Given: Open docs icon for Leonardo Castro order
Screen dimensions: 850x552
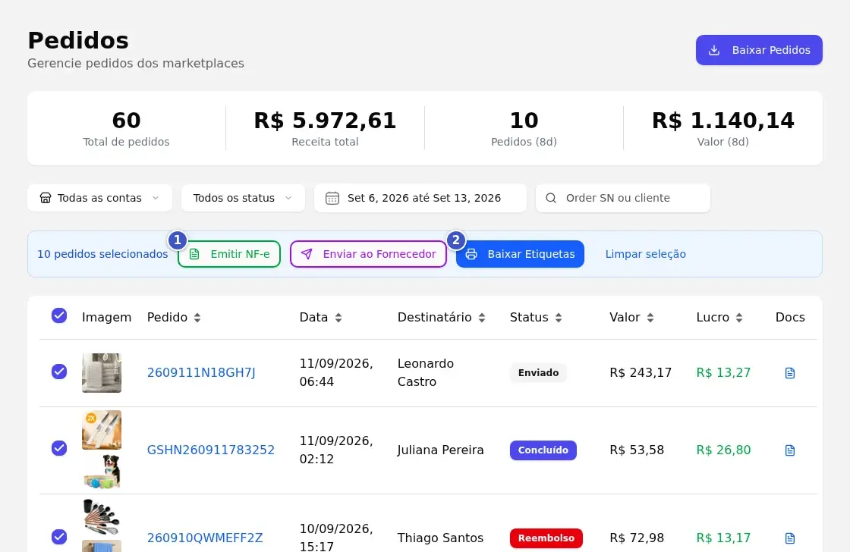Looking at the screenshot, I should pos(790,373).
